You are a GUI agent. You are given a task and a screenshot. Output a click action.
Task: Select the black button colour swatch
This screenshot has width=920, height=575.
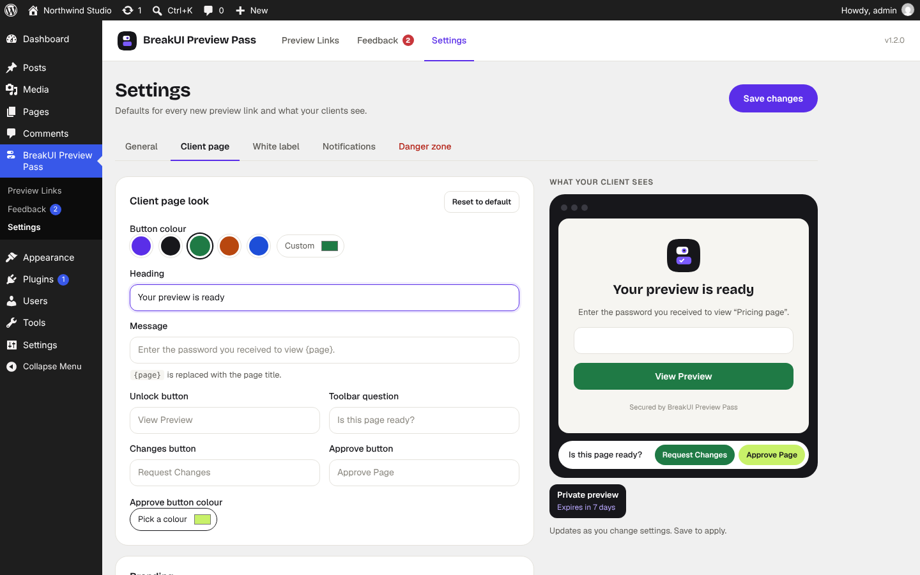pos(171,246)
